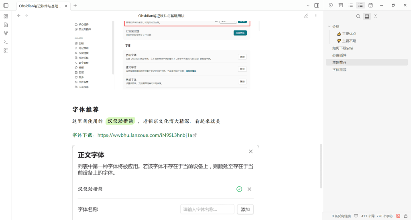411x220 pixels.
Task: Open the lanzoue.com font download link
Action: coord(145,135)
